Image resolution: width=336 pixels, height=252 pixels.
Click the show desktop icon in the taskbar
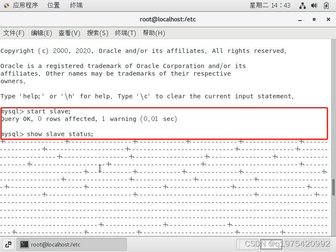[x=8, y=244]
